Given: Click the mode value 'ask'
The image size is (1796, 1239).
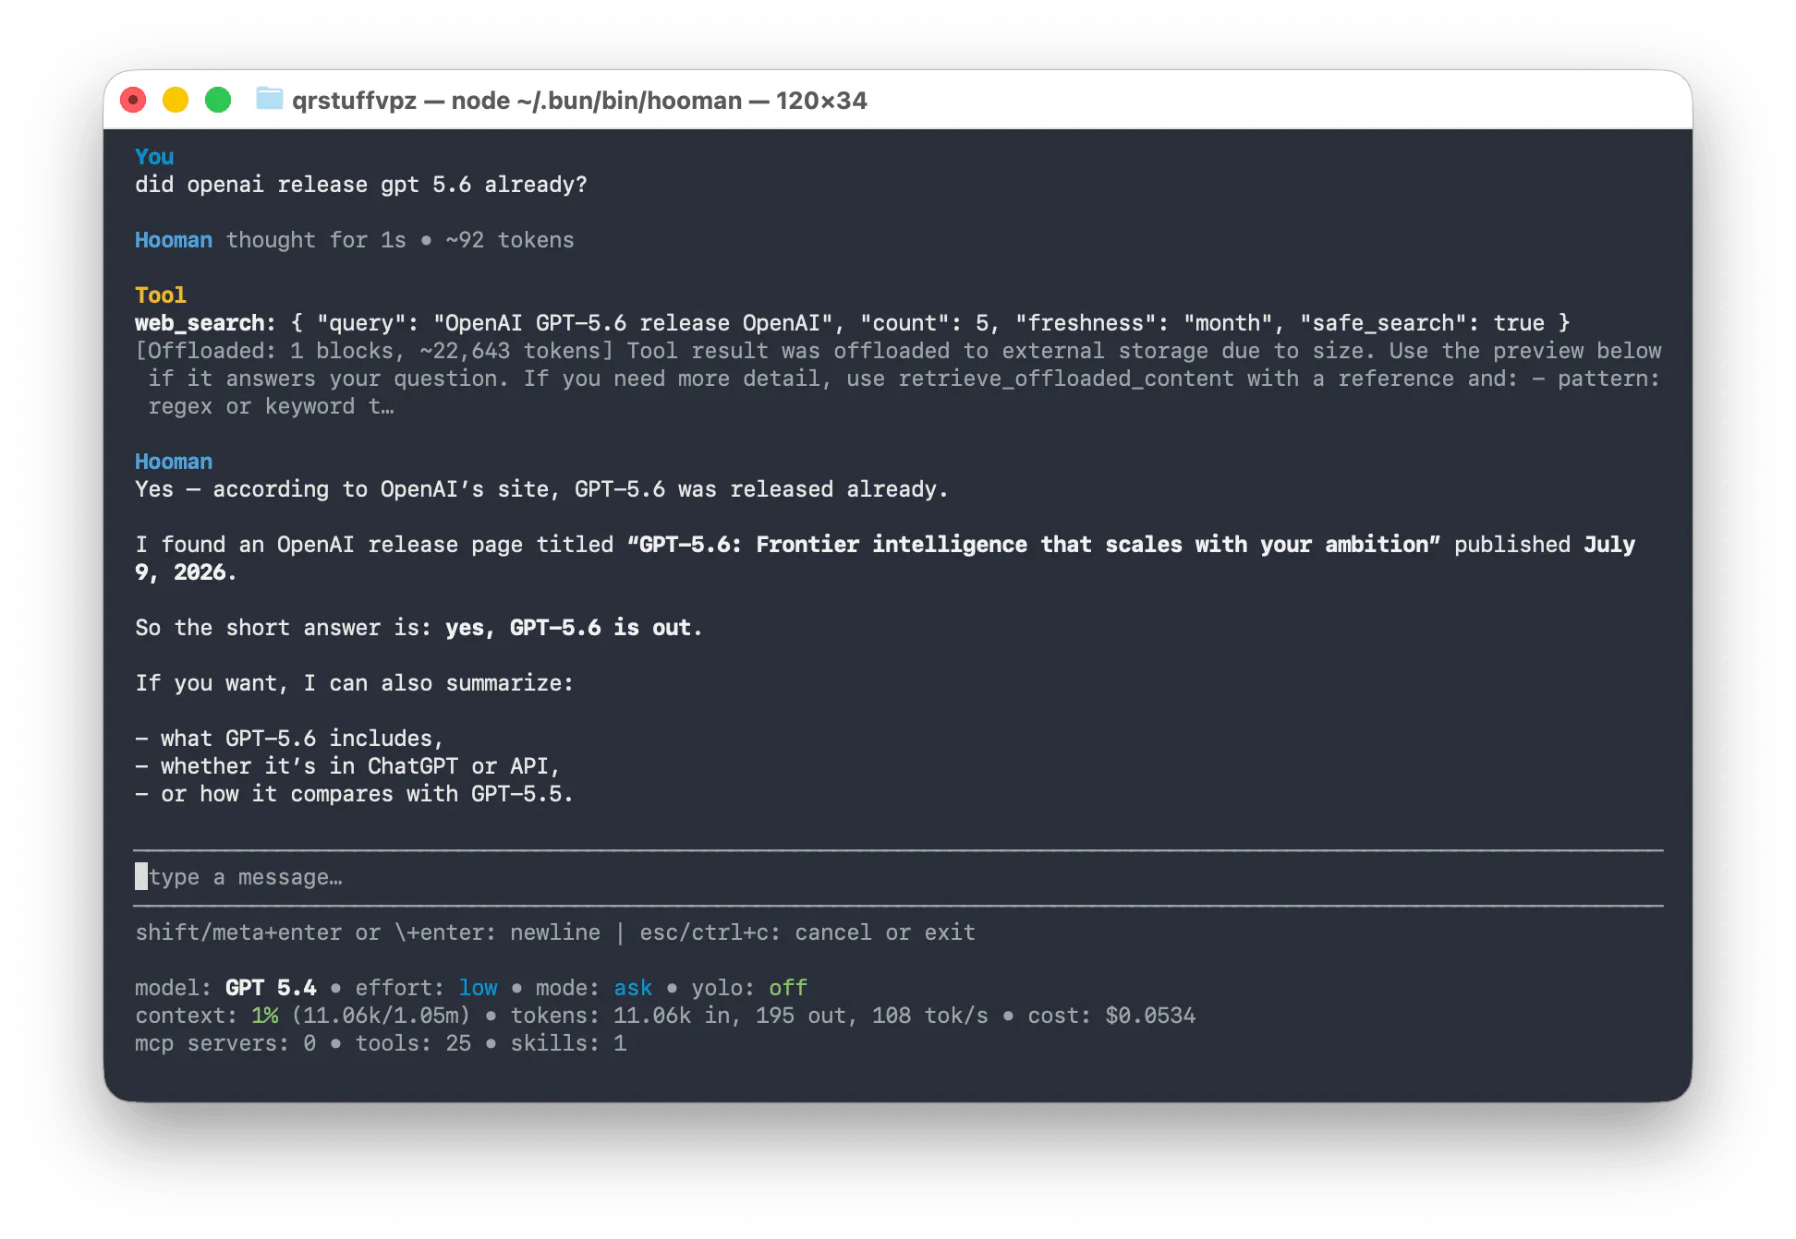Looking at the screenshot, I should 634,988.
